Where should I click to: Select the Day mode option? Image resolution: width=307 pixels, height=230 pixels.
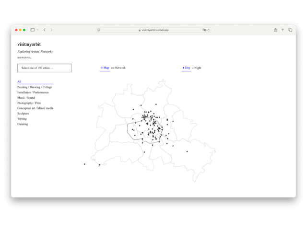coord(187,68)
